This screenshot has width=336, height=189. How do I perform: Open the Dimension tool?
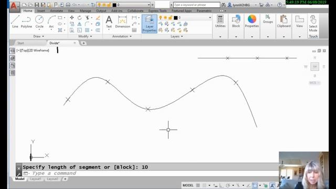tap(122, 22)
